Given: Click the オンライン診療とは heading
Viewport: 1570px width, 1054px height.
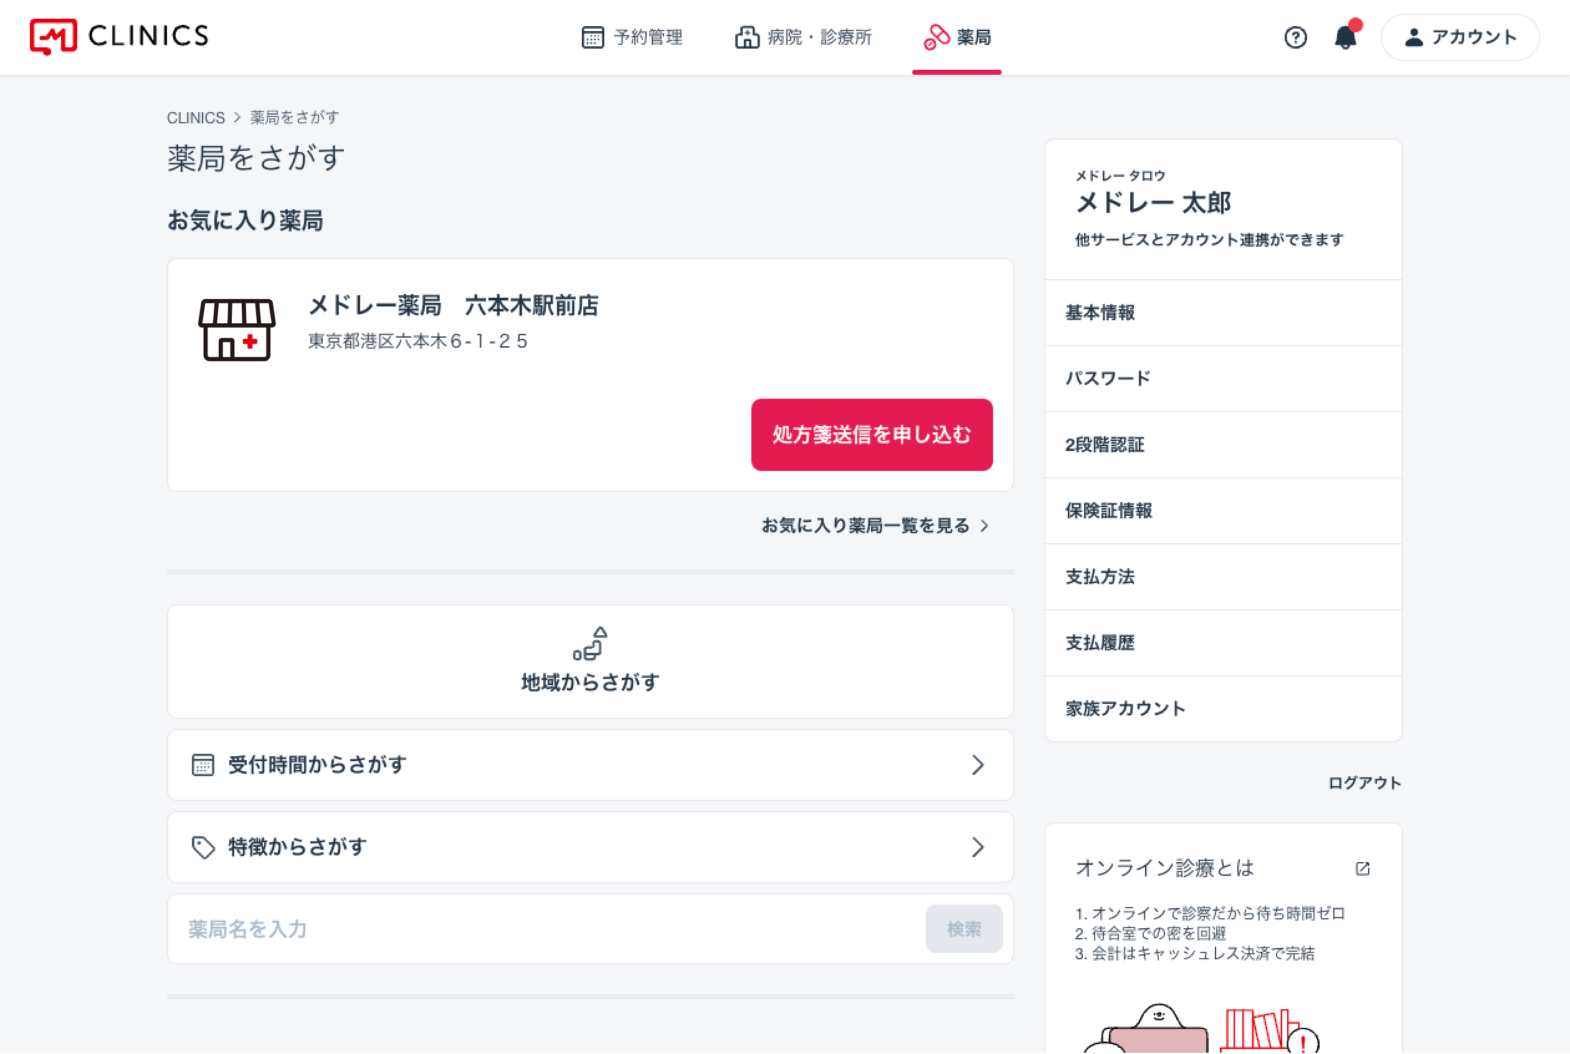Looking at the screenshot, I should (x=1165, y=868).
